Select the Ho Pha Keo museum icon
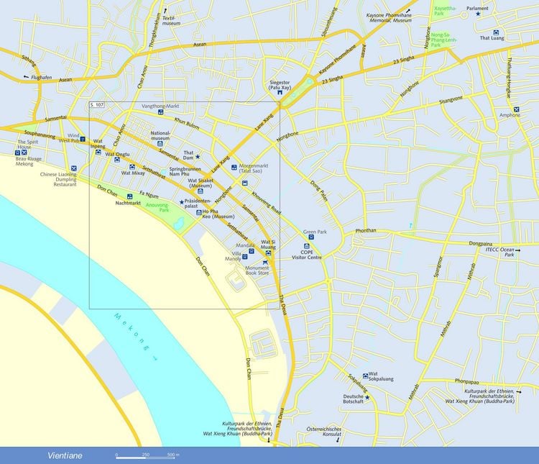 point(198,213)
